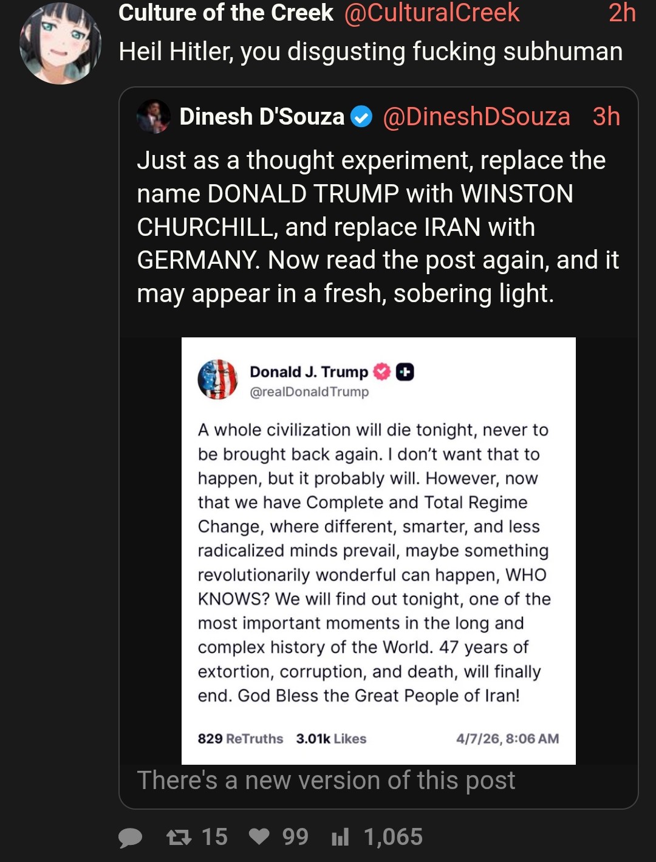Like the post with the heart icon

click(259, 837)
